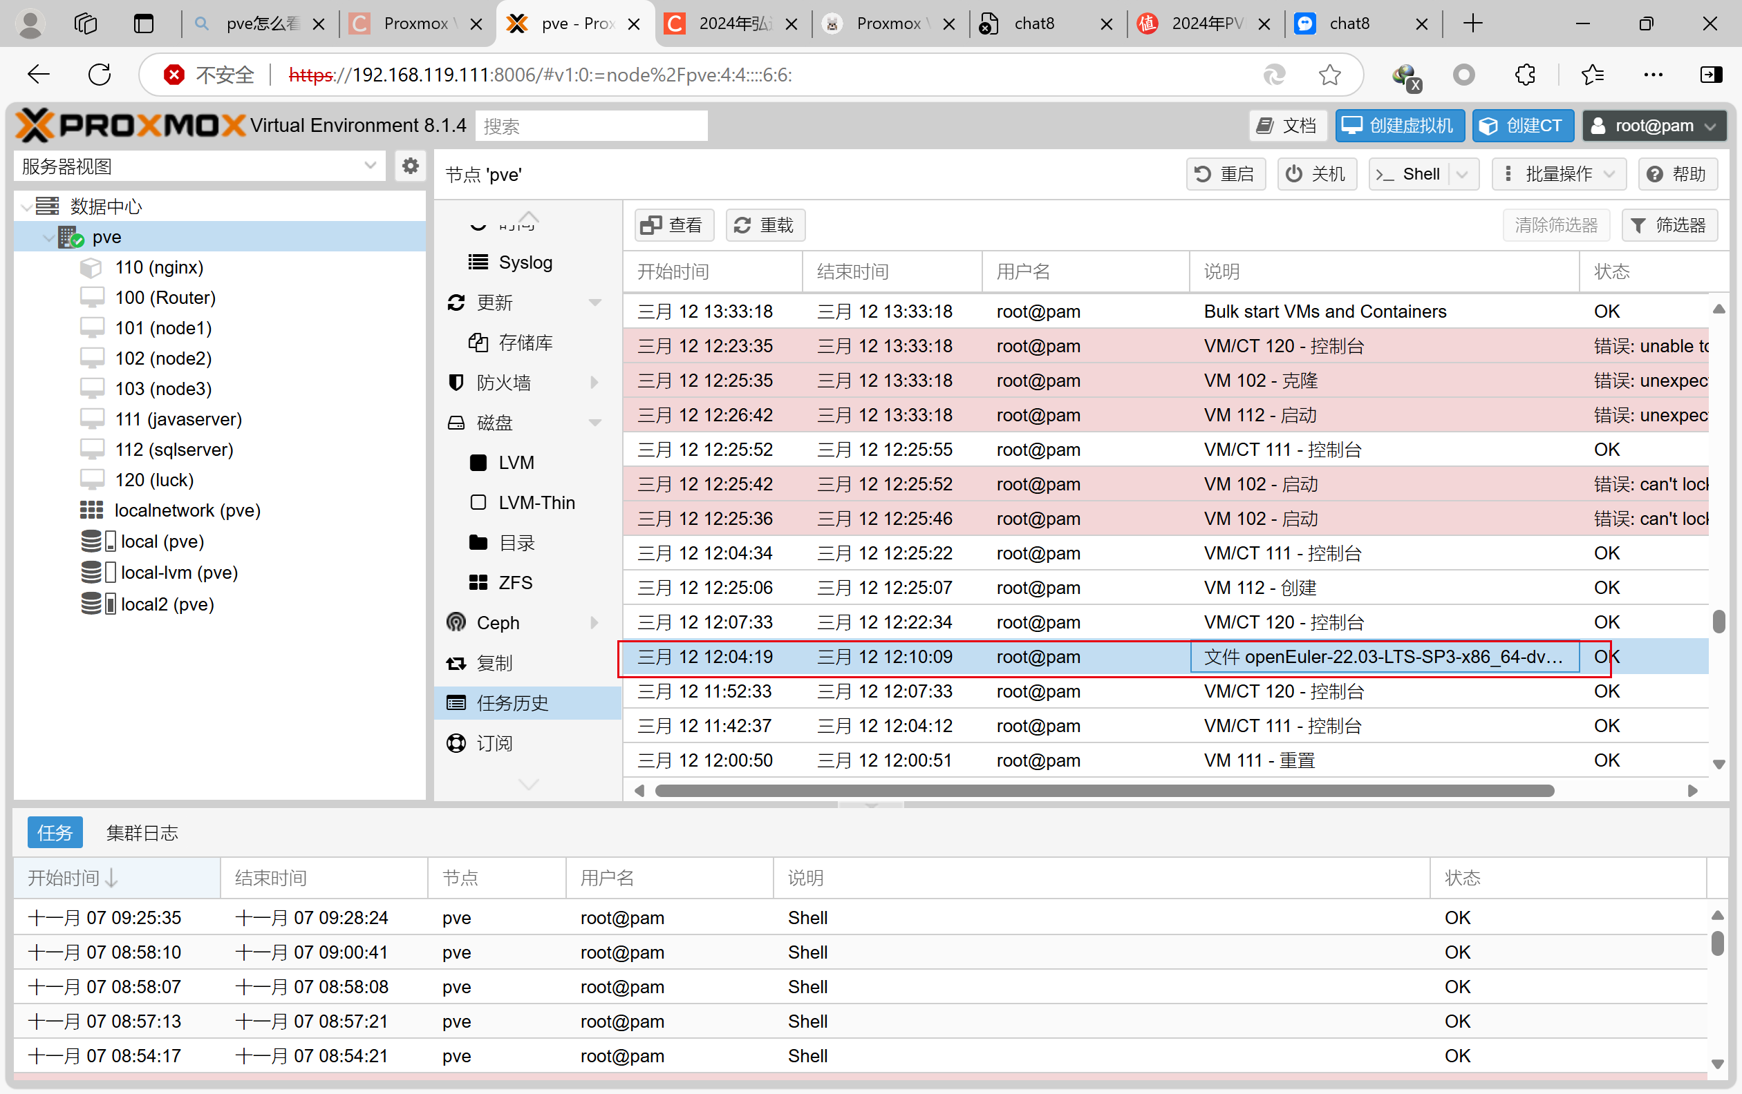Collapse the 数据中心 tree node
This screenshot has height=1094, width=1742.
tap(26, 207)
